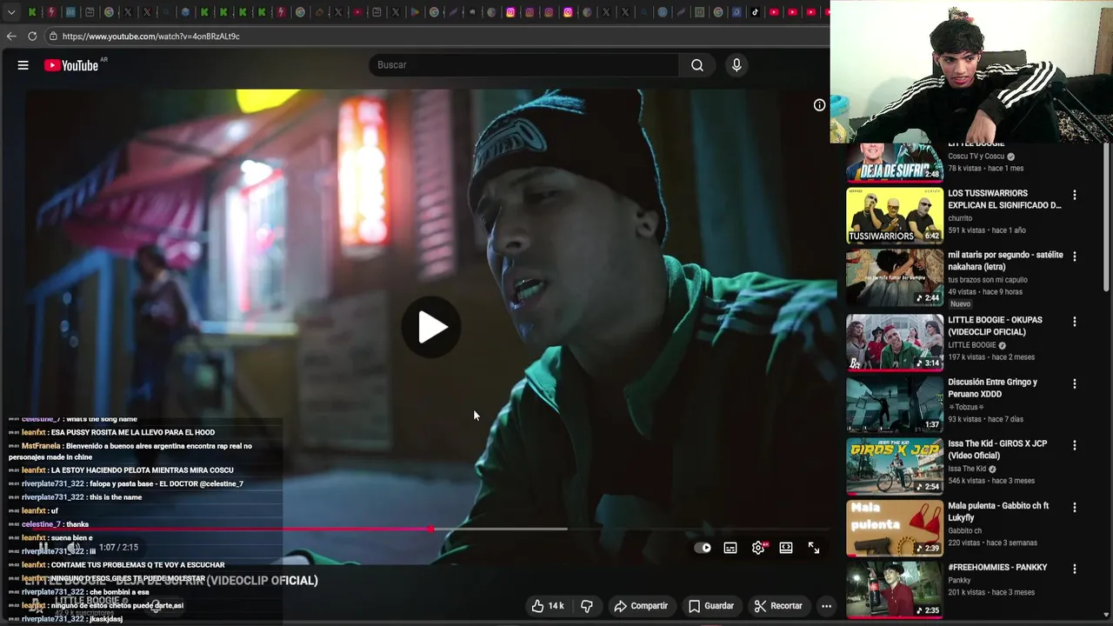Image resolution: width=1113 pixels, height=626 pixels.
Task: Click the search magnifier button
Action: (697, 65)
